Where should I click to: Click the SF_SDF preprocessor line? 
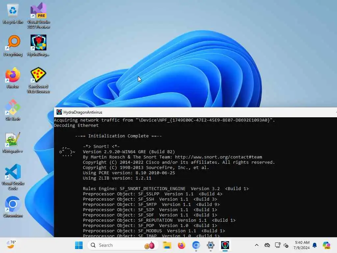coord(150,215)
